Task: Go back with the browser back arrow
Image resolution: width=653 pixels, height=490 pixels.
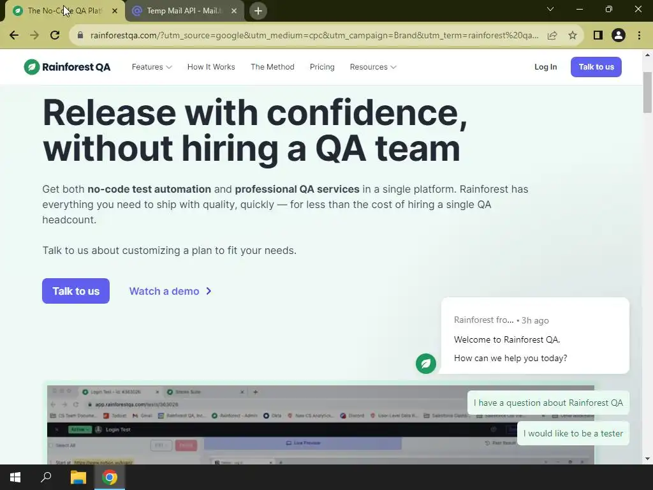Action: [14, 35]
